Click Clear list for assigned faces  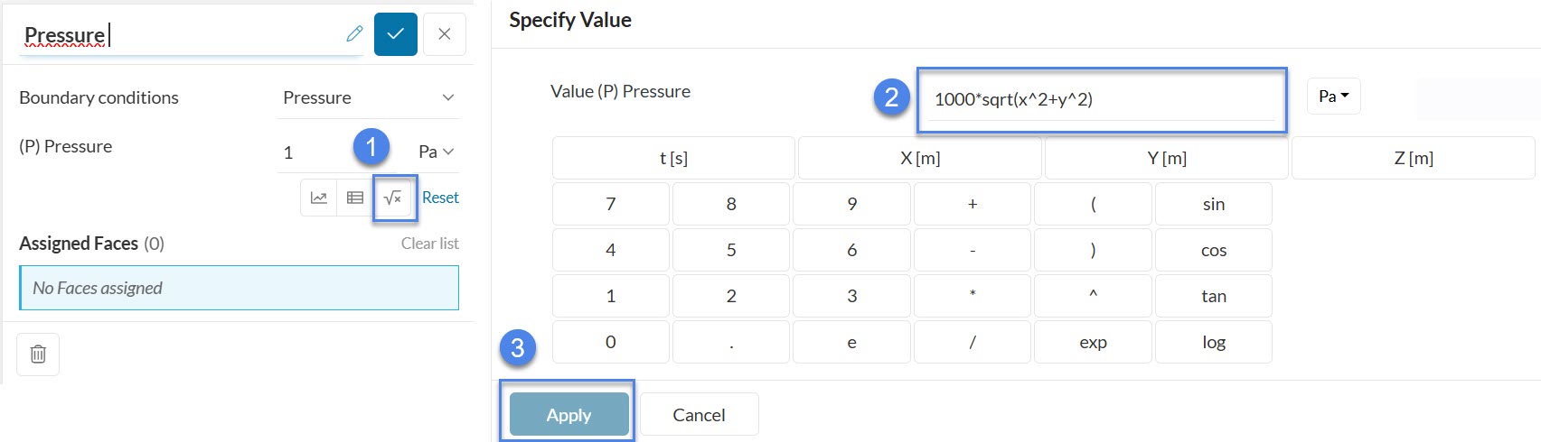[429, 244]
